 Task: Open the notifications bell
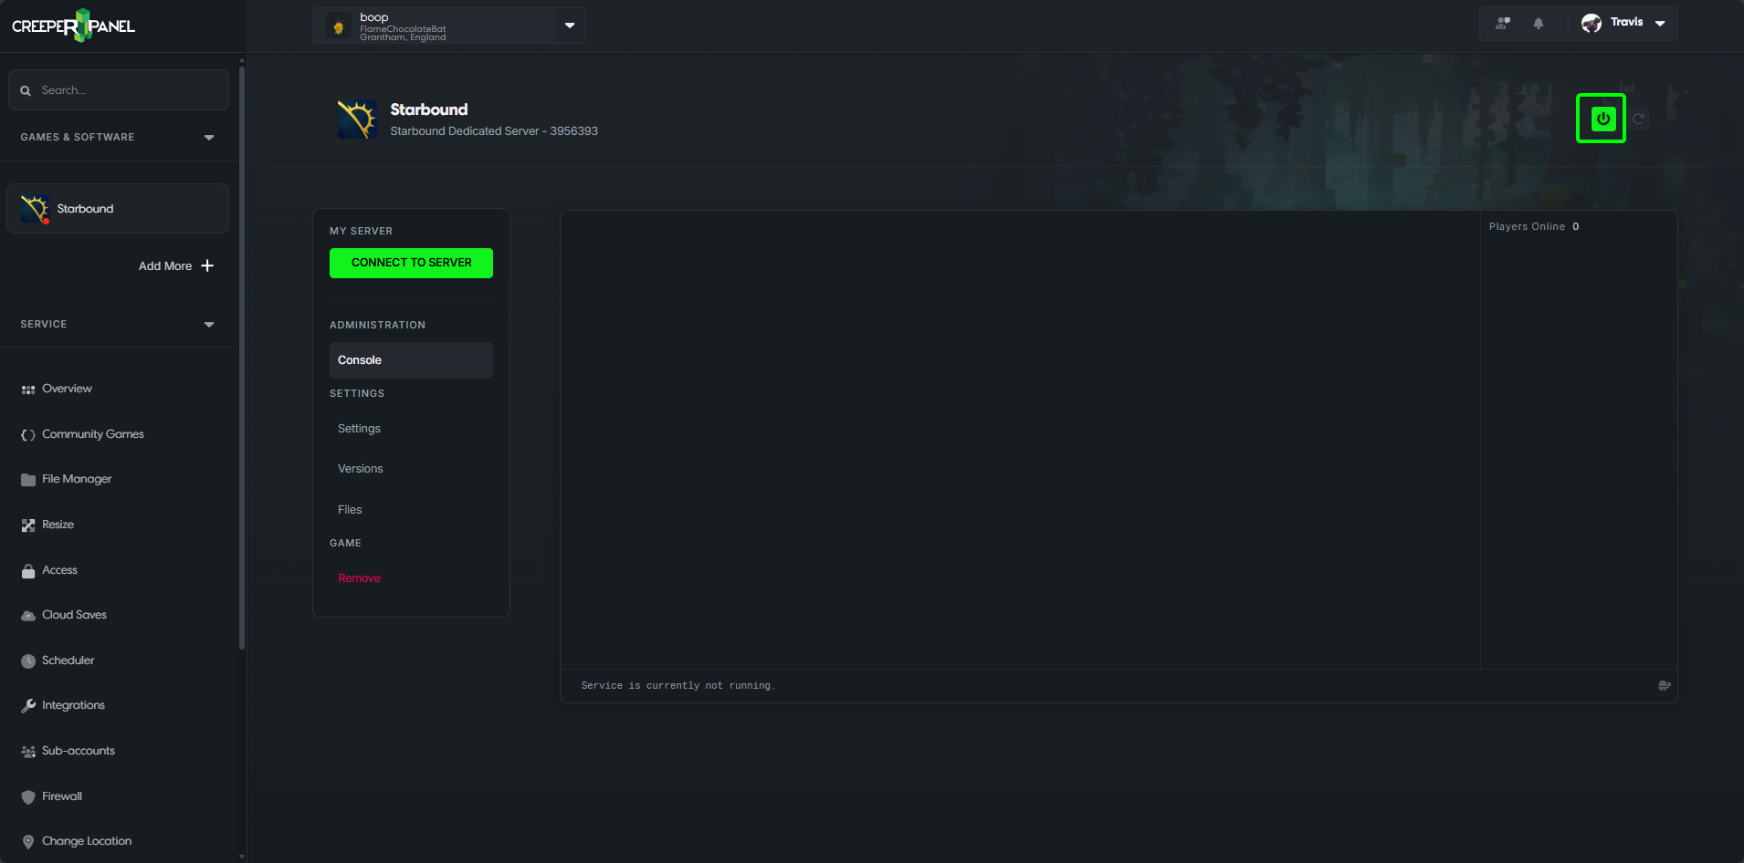tap(1539, 24)
